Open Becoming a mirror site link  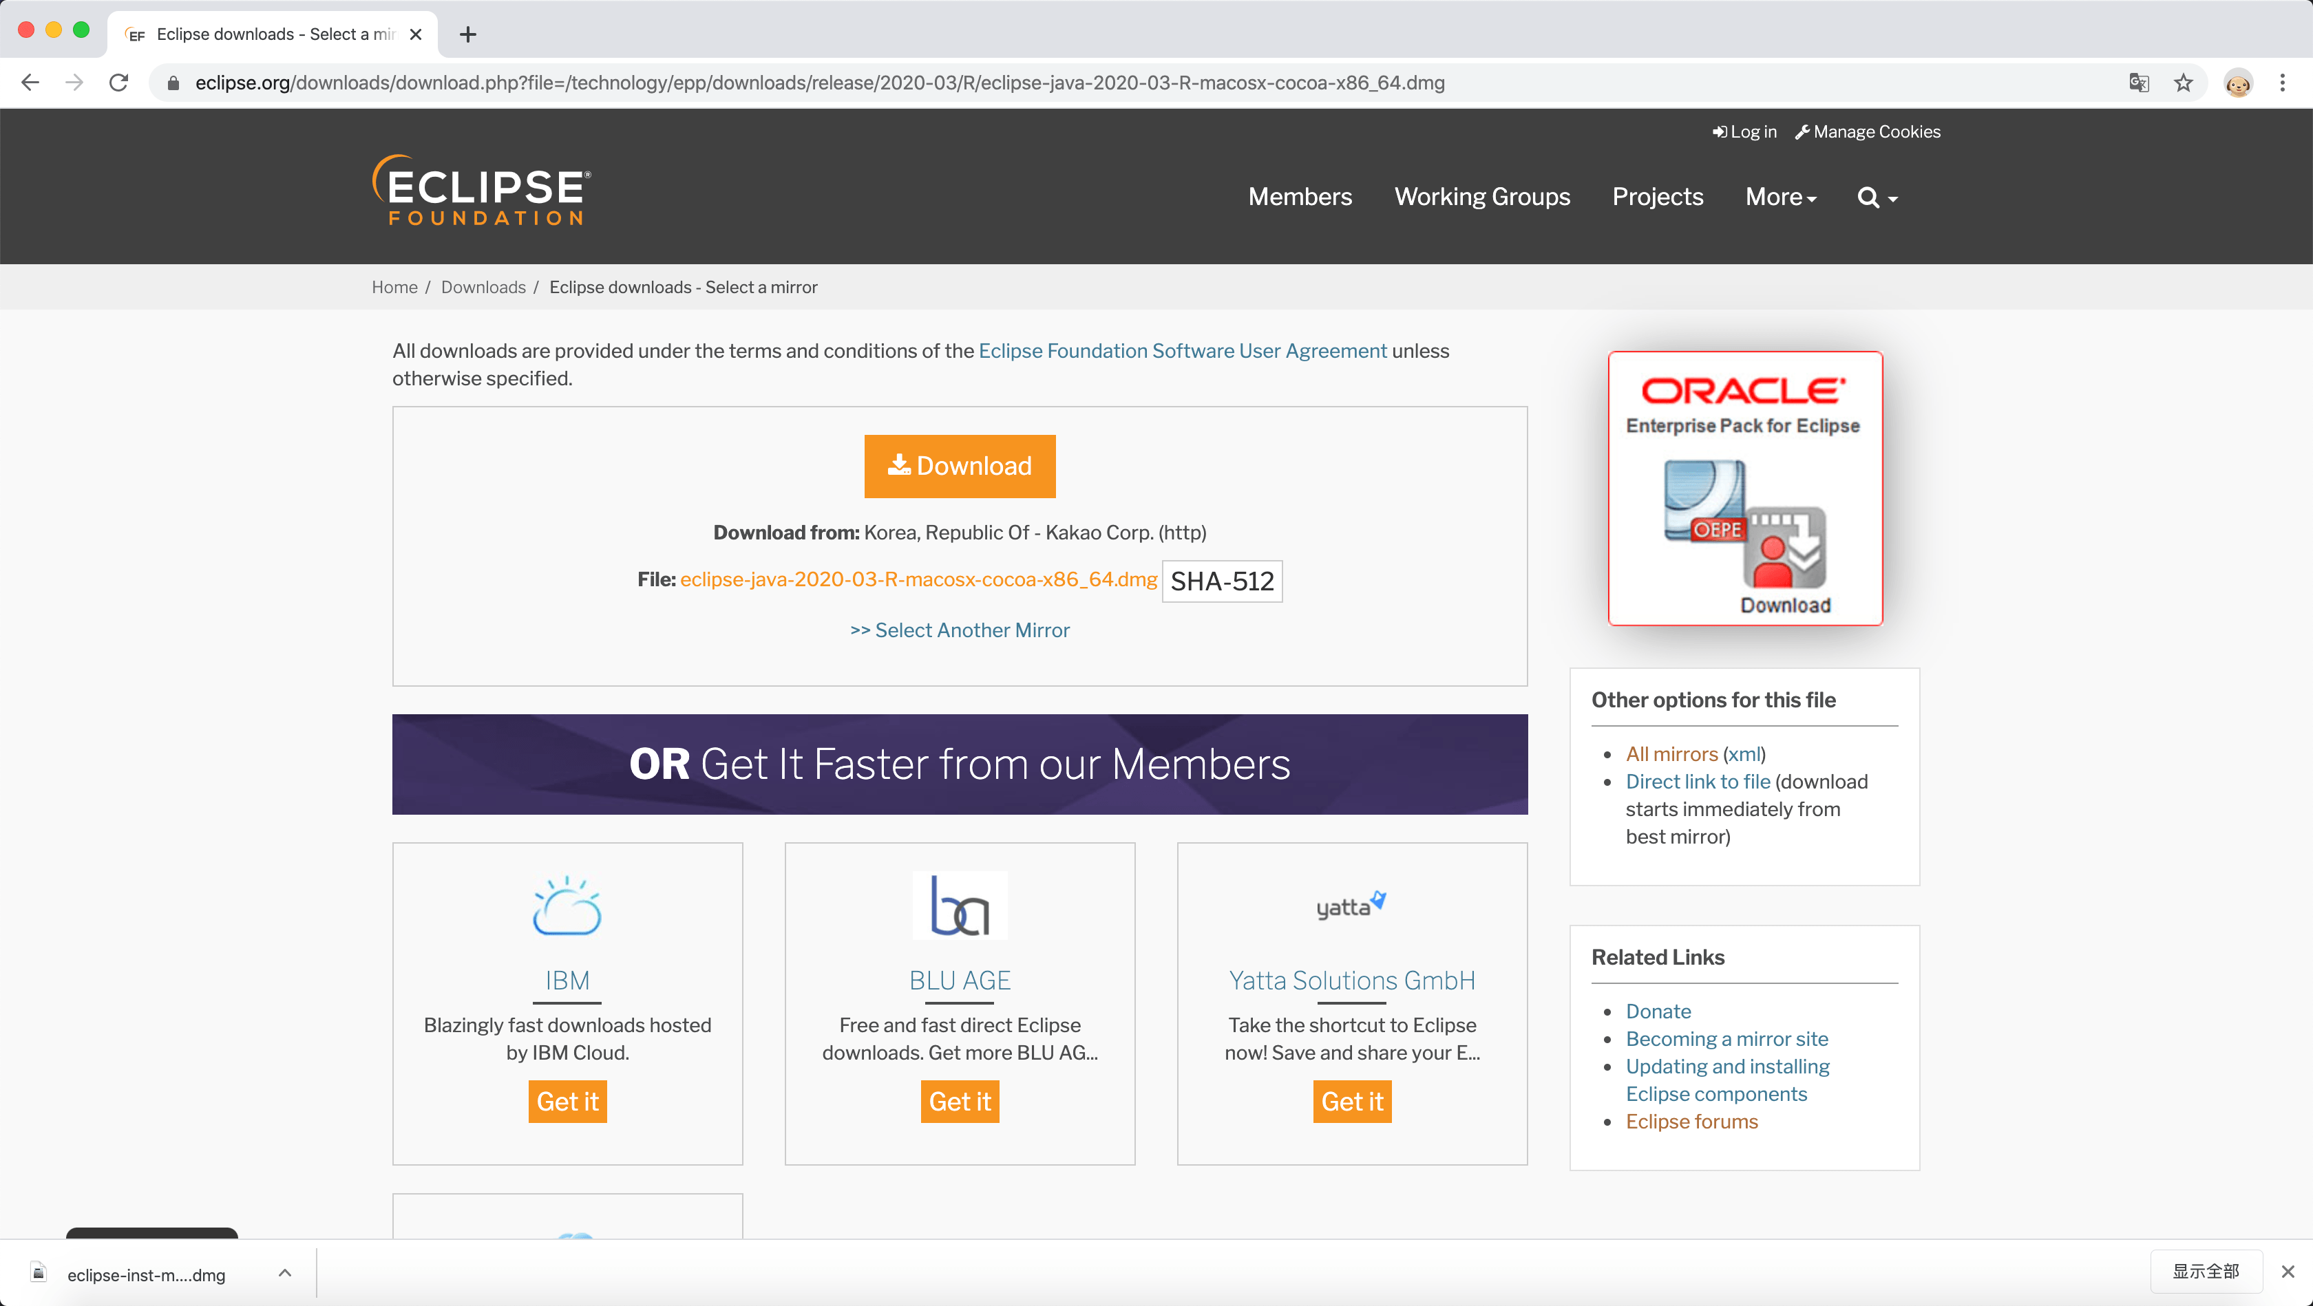point(1726,1040)
